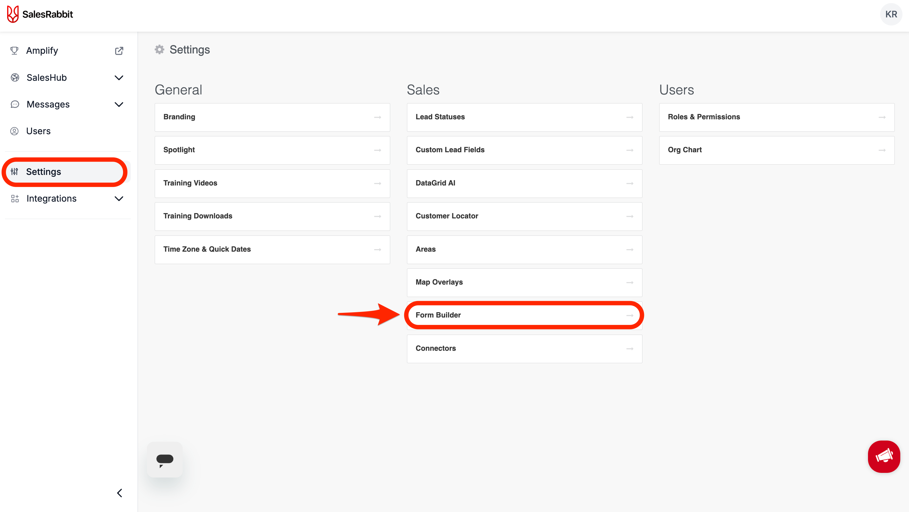
Task: Expand the Integrations menu chevron
Action: (119, 199)
